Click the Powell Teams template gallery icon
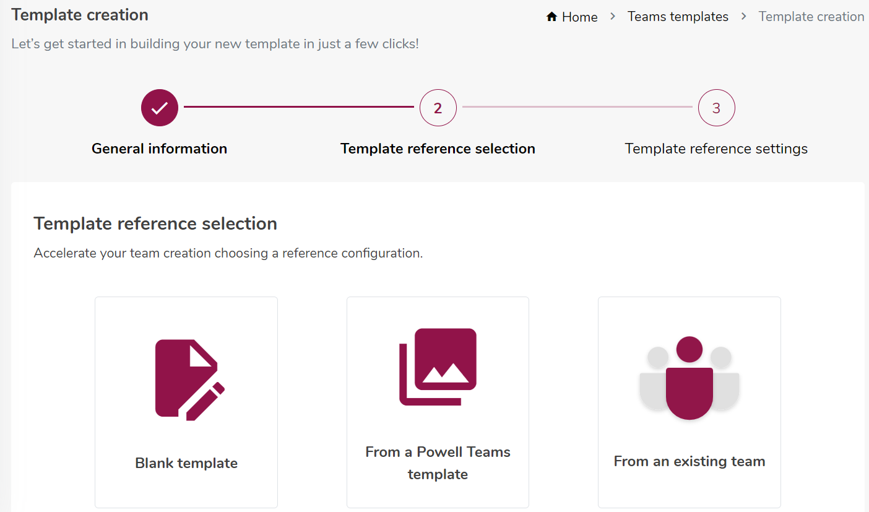869x512 pixels. [x=438, y=367]
